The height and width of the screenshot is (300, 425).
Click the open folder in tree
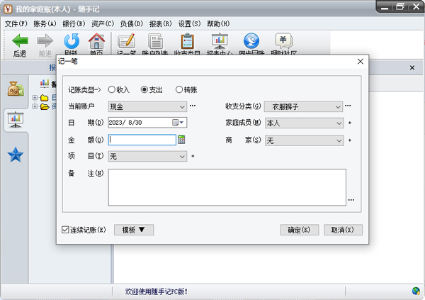tap(45, 106)
